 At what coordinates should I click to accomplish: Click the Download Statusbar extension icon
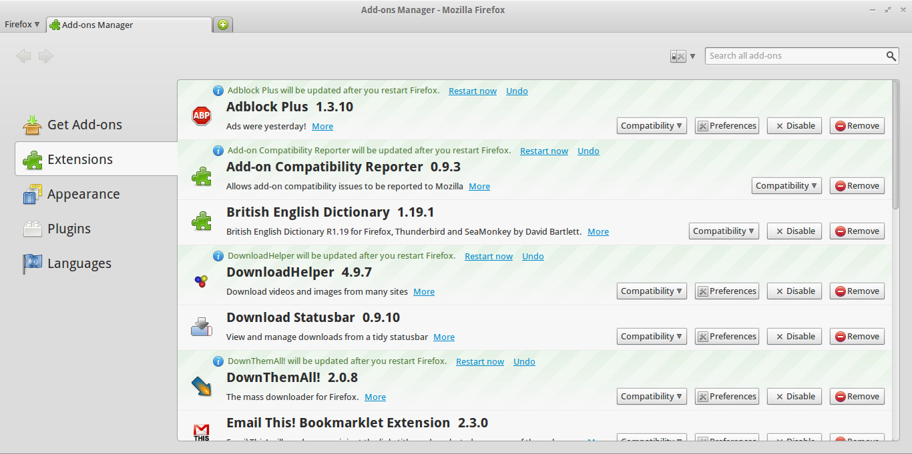(201, 327)
